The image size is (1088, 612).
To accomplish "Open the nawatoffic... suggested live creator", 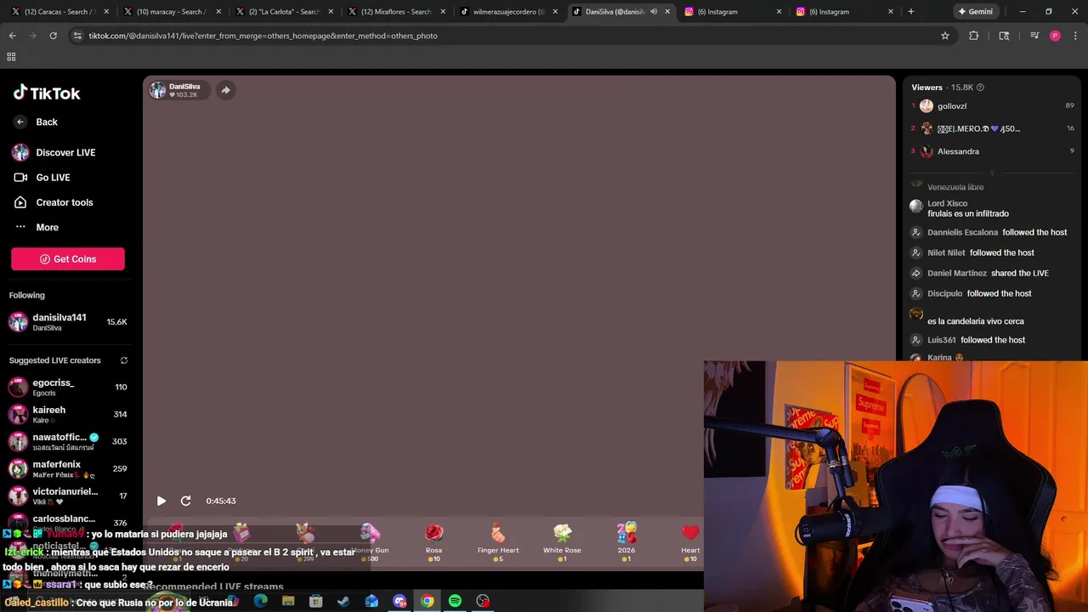I will click(x=68, y=441).
